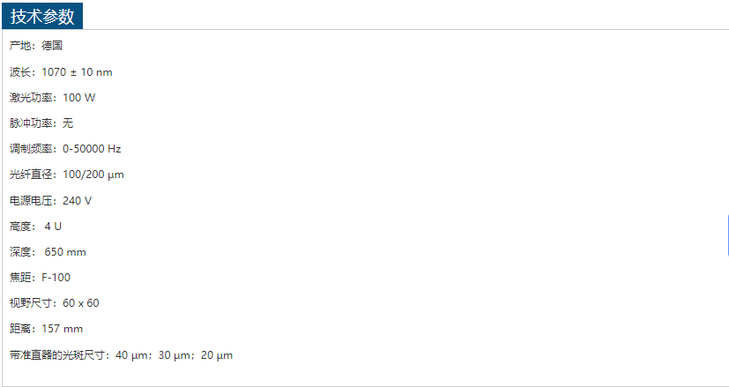
Task: Select the 激光功率 100 W row
Action: [52, 98]
